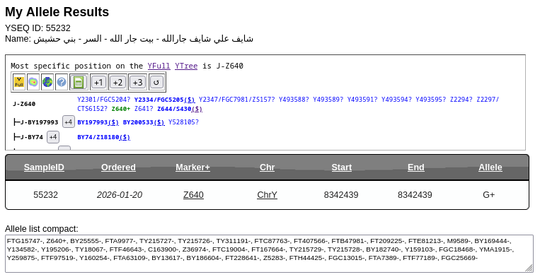Click the YSEQ ID: 55232 text
Viewport: 540px width, 277px height.
(x=38, y=28)
